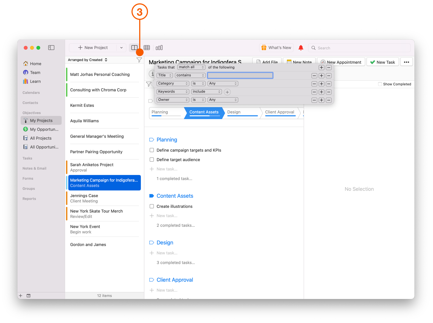Click the New Task button
The height and width of the screenshot is (323, 433).
(383, 62)
